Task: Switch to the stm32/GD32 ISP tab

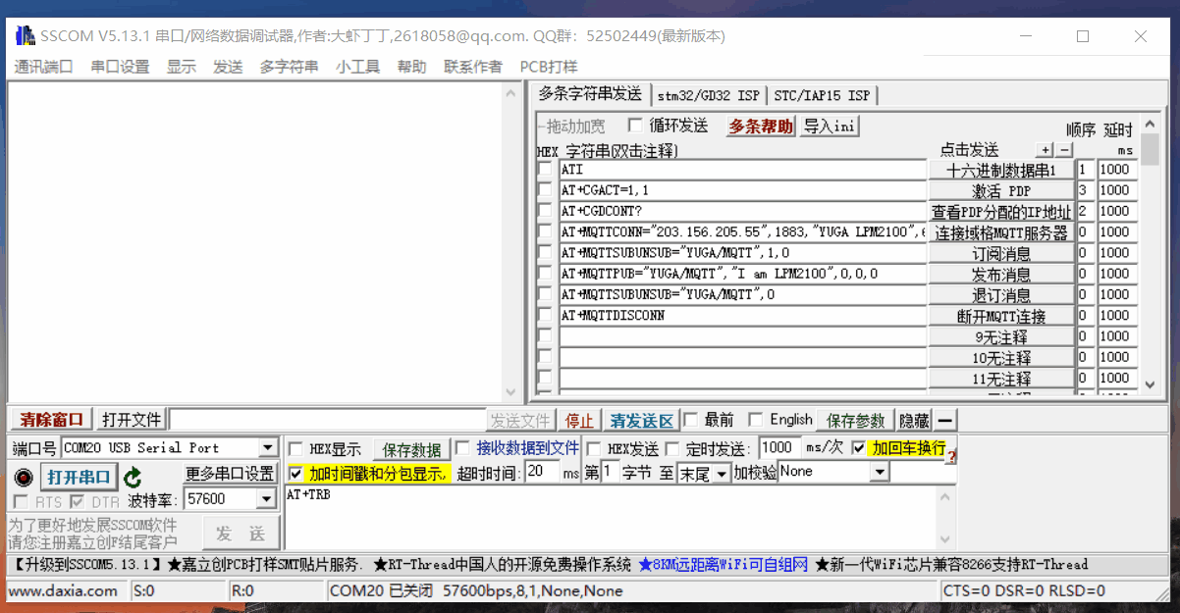Action: 709,95
